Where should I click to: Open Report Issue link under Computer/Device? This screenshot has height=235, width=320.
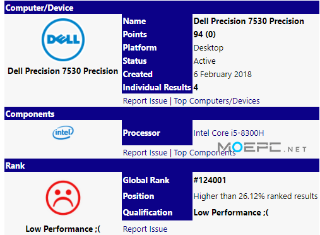click(145, 101)
